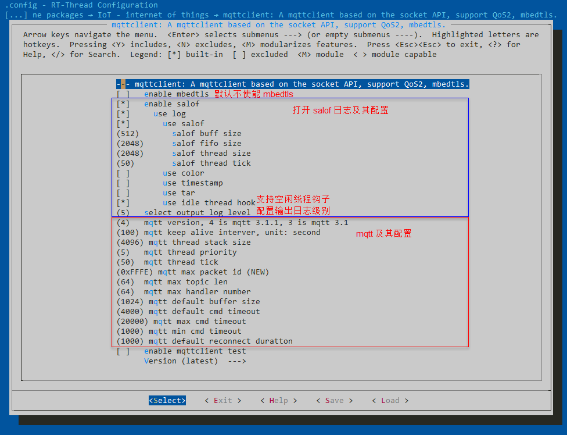Toggle the enable salof checkbox
This screenshot has height=435, width=567.
(123, 104)
